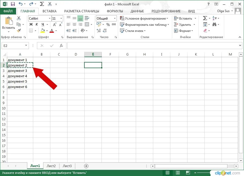
Task: Decrease decimal places
Action: [105, 31]
